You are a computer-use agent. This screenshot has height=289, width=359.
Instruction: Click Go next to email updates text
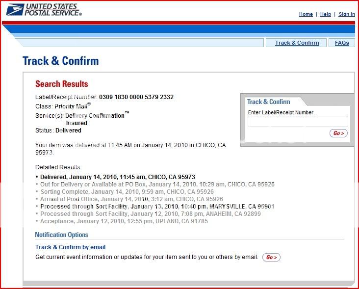(x=271, y=258)
